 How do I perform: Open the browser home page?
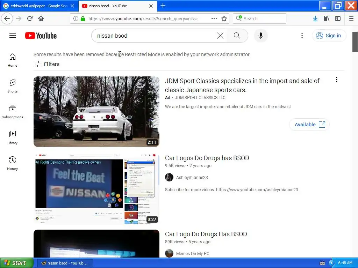point(41,18)
